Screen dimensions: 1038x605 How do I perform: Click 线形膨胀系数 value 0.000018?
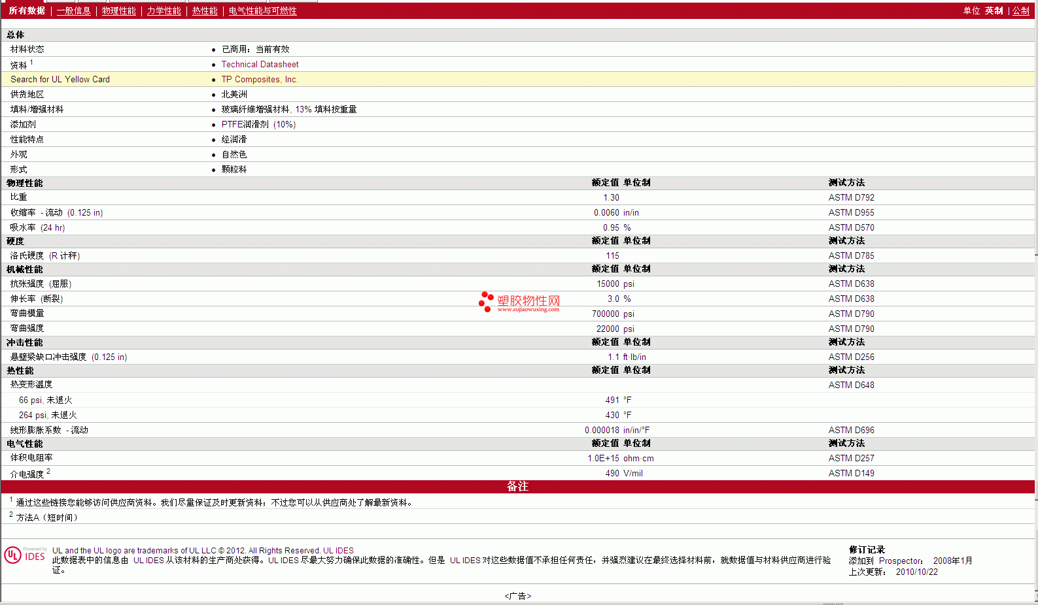click(x=602, y=430)
